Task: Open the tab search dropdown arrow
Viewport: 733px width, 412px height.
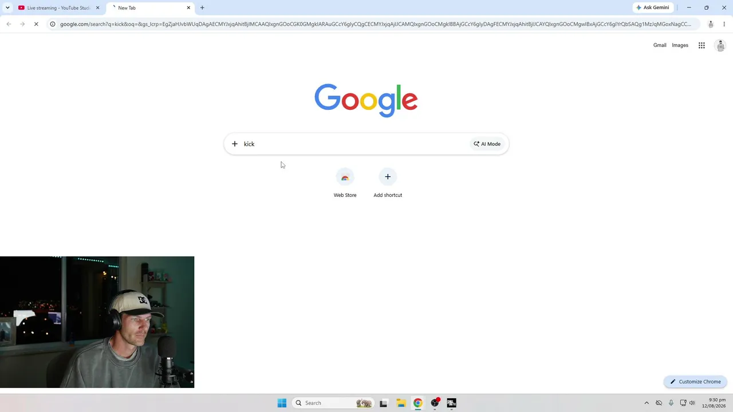Action: click(7, 8)
